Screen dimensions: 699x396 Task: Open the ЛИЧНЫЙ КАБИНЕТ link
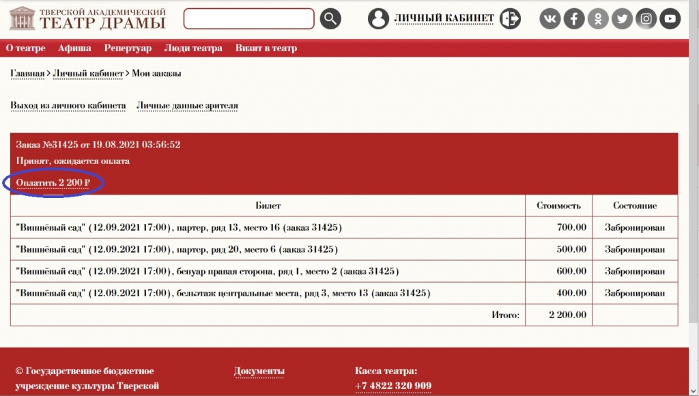pyautogui.click(x=444, y=18)
